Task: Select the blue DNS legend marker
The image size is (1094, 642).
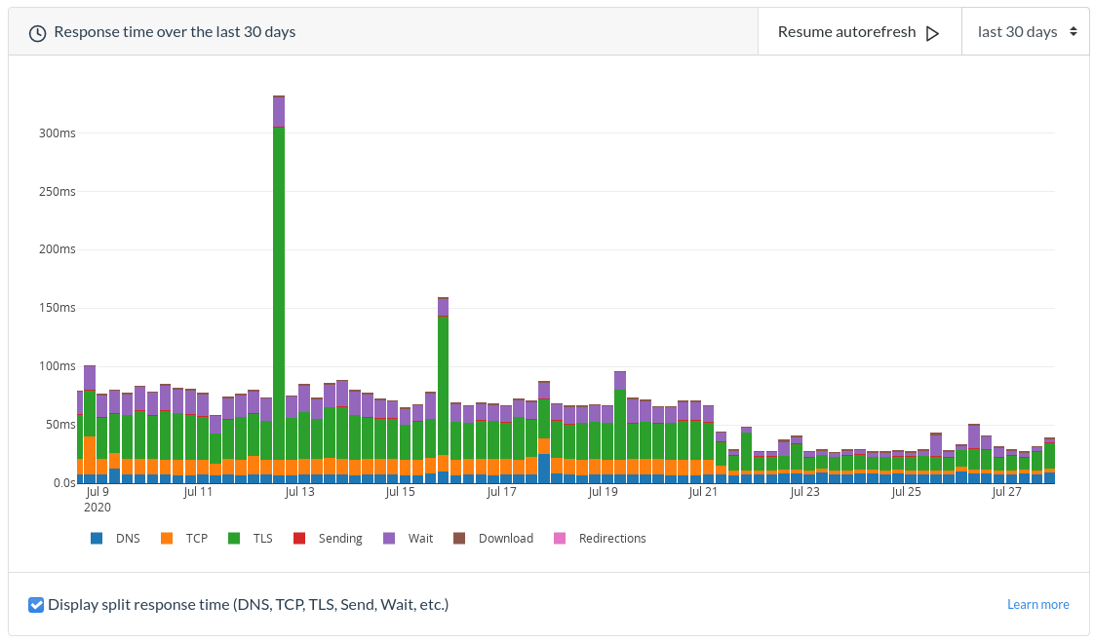Action: click(x=96, y=538)
